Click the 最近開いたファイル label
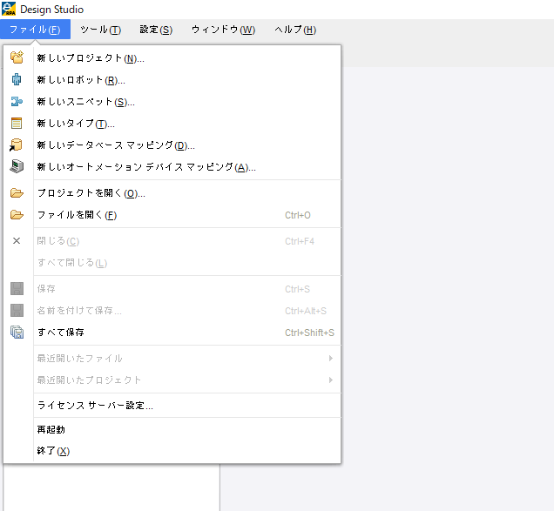This screenshot has width=554, height=511. pyautogui.click(x=80, y=359)
